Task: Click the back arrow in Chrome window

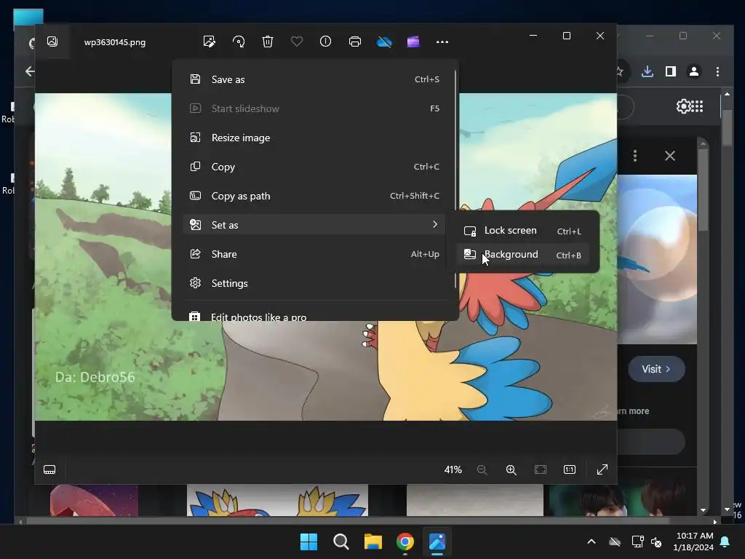Action: tap(29, 71)
